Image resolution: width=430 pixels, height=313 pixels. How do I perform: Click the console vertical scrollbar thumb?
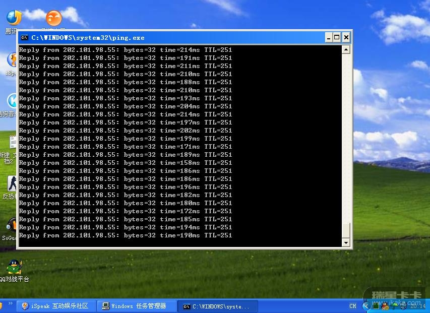click(346, 231)
